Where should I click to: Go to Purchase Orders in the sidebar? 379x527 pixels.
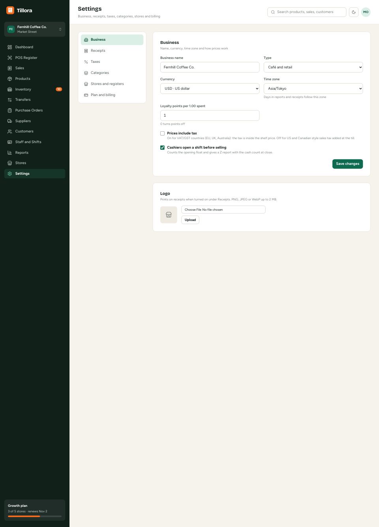coord(35,110)
